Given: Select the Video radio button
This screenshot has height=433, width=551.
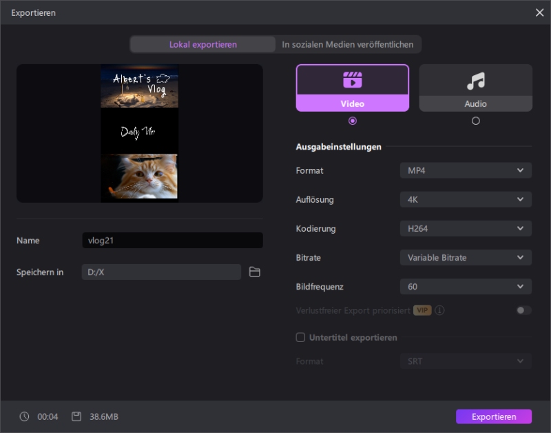Looking at the screenshot, I should [x=353, y=121].
